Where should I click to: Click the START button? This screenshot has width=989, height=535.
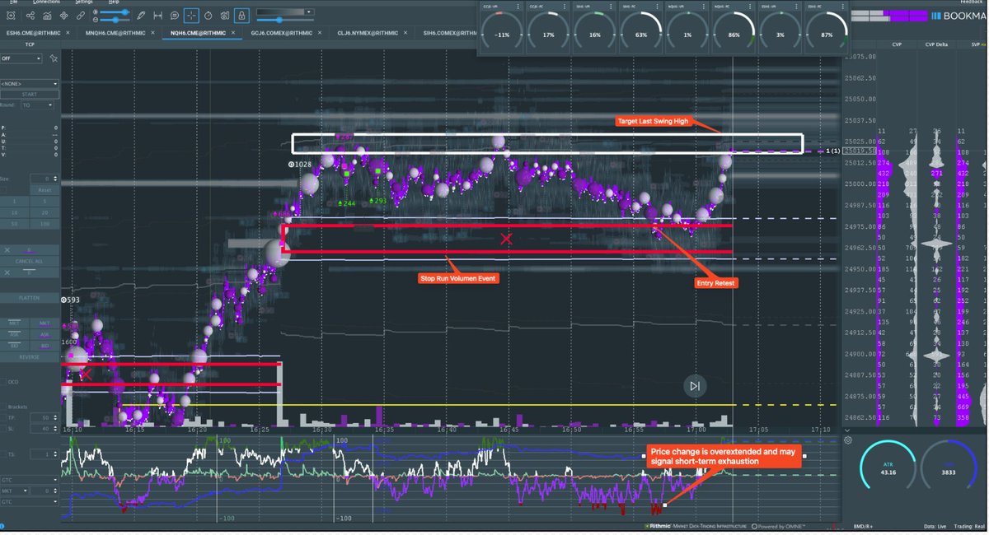pos(30,95)
